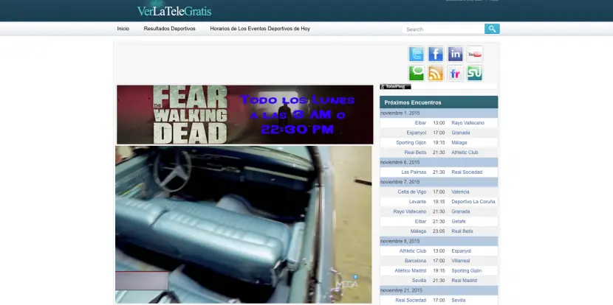Image resolution: width=613 pixels, height=305 pixels.
Task: Select the 'noviembre 8, 2015' date row
Action: (x=439, y=241)
